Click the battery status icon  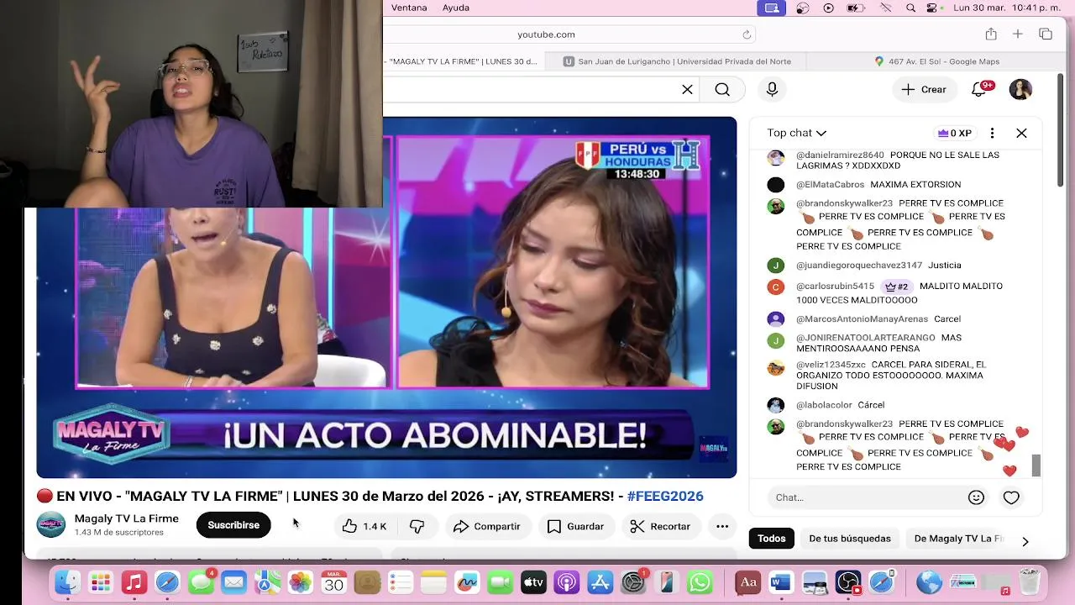point(856,8)
